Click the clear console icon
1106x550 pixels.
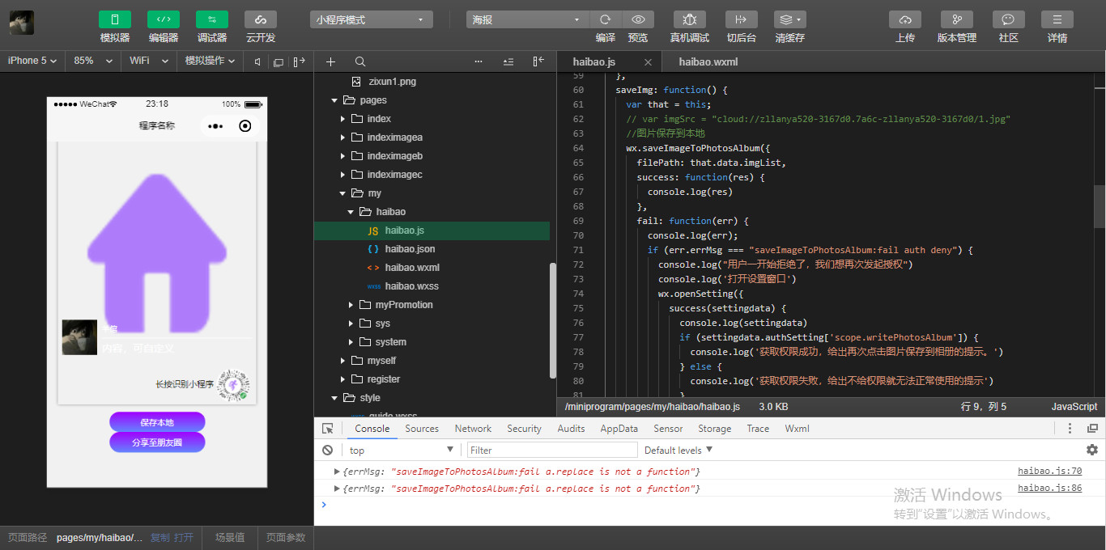click(327, 451)
